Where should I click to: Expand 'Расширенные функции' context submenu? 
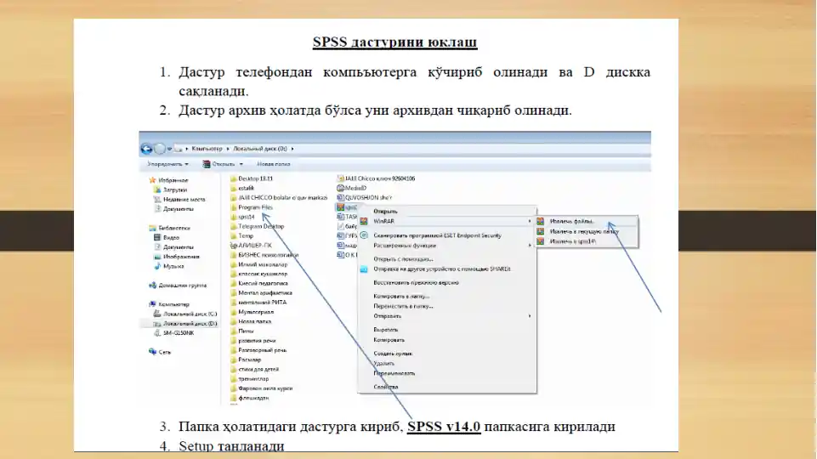coord(447,246)
